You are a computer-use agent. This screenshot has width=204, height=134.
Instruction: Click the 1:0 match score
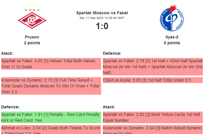[102, 26]
